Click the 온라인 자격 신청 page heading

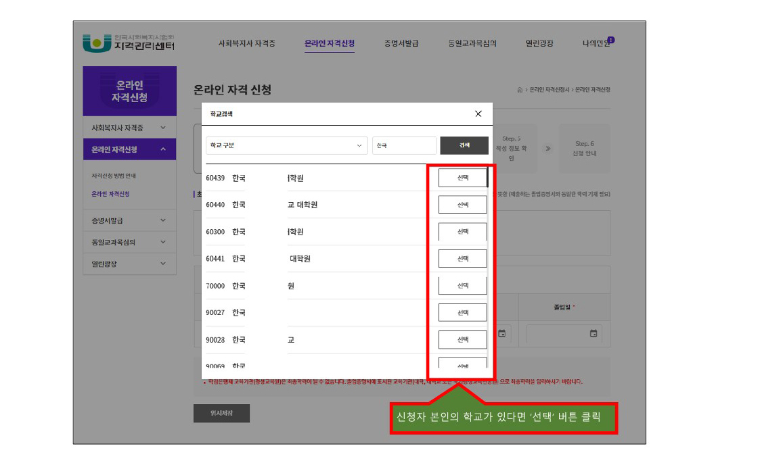[232, 89]
